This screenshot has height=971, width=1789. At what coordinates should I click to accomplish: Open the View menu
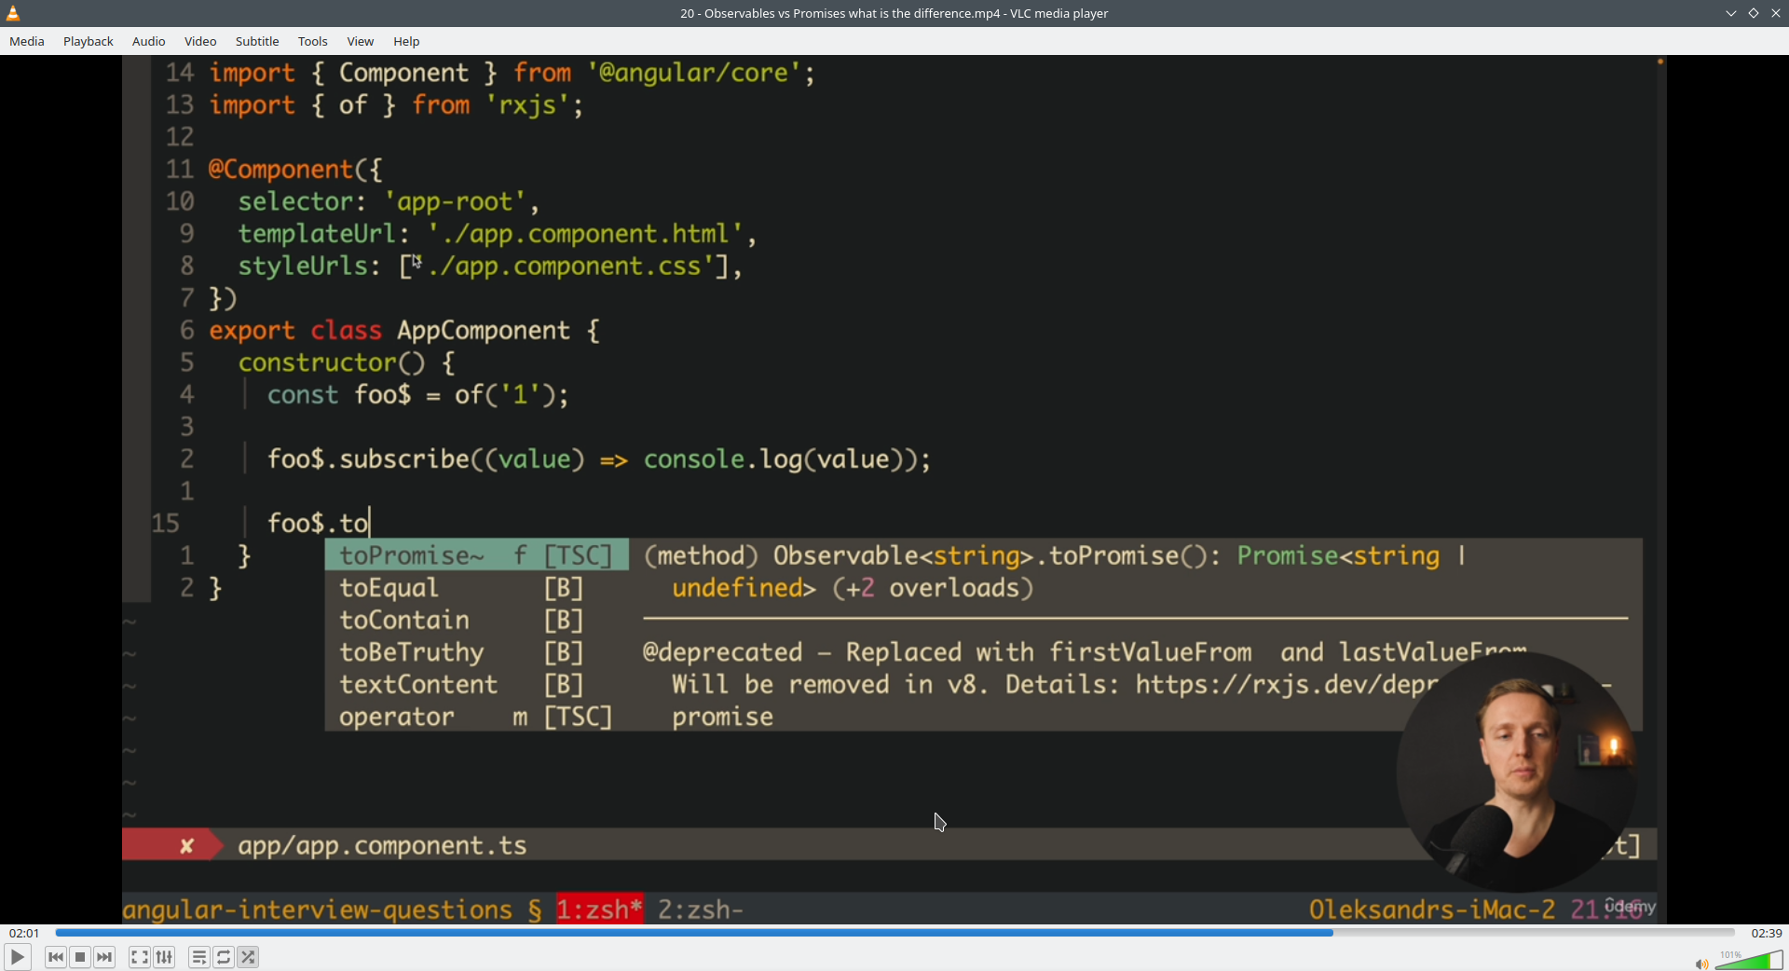[361, 41]
